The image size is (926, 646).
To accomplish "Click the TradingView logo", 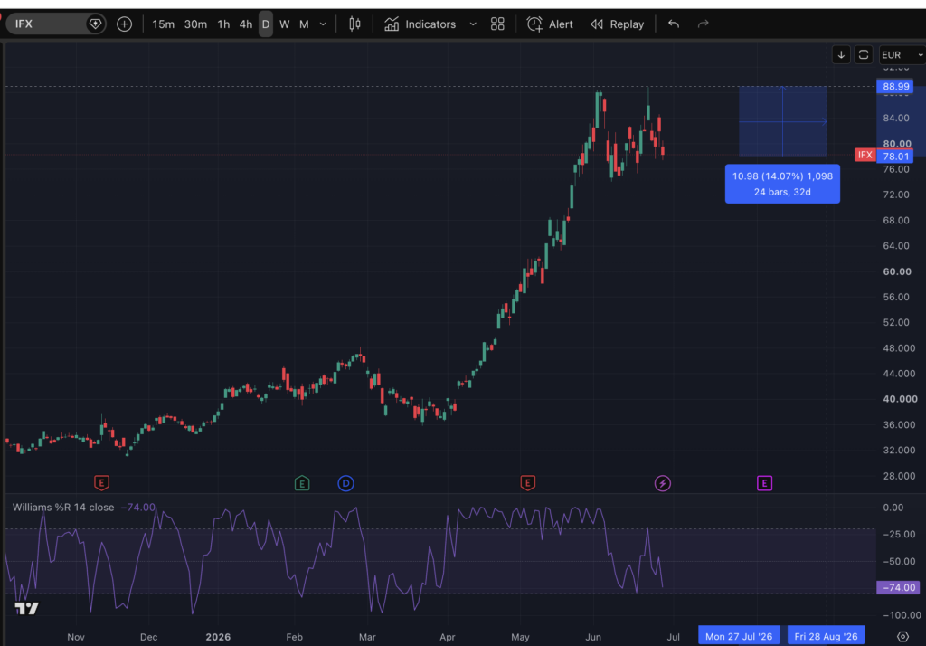I will click(26, 608).
